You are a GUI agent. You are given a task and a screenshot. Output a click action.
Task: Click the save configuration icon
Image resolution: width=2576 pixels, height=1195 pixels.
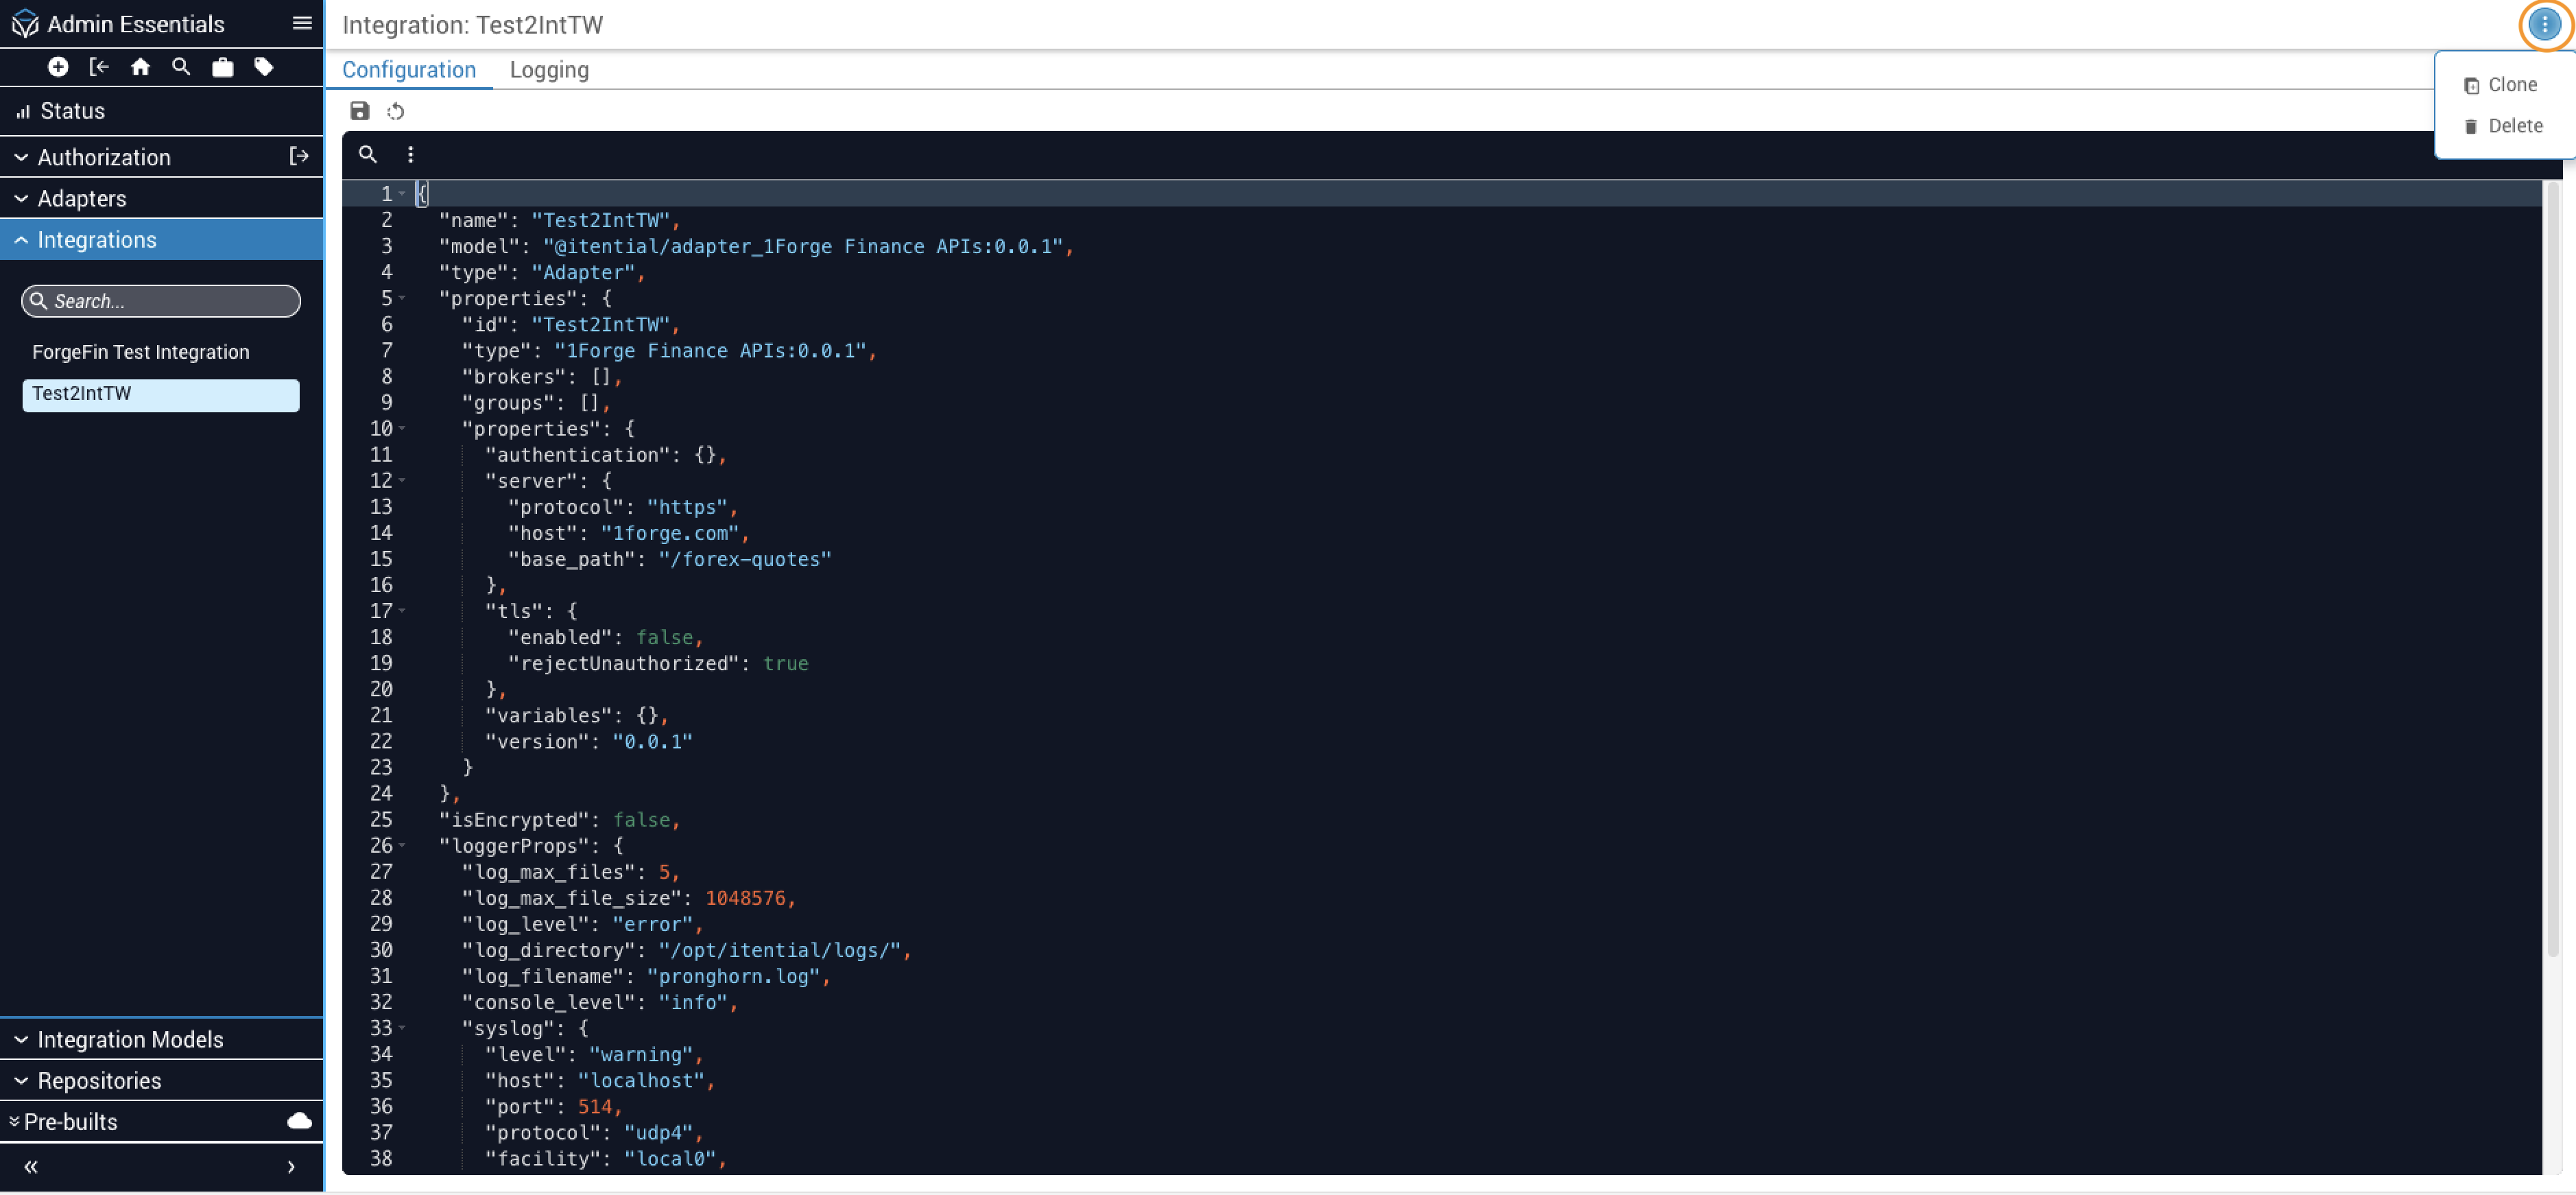359,111
